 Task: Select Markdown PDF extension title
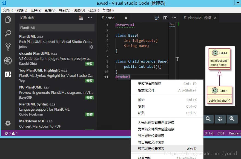coord(32,121)
